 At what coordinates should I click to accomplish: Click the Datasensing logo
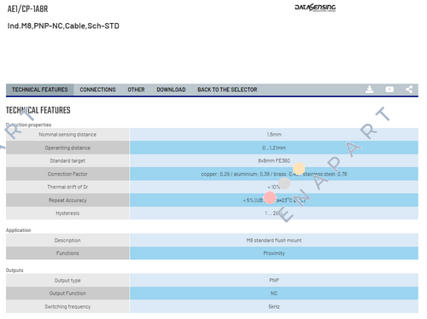(x=315, y=8)
